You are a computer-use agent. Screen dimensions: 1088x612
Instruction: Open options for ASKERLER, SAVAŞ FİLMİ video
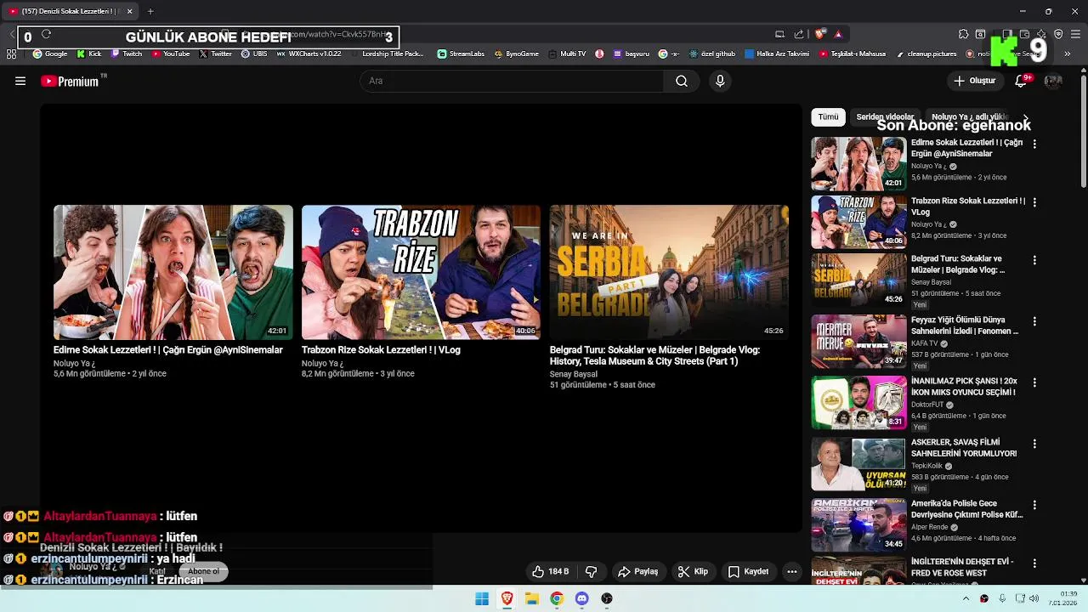point(1034,444)
